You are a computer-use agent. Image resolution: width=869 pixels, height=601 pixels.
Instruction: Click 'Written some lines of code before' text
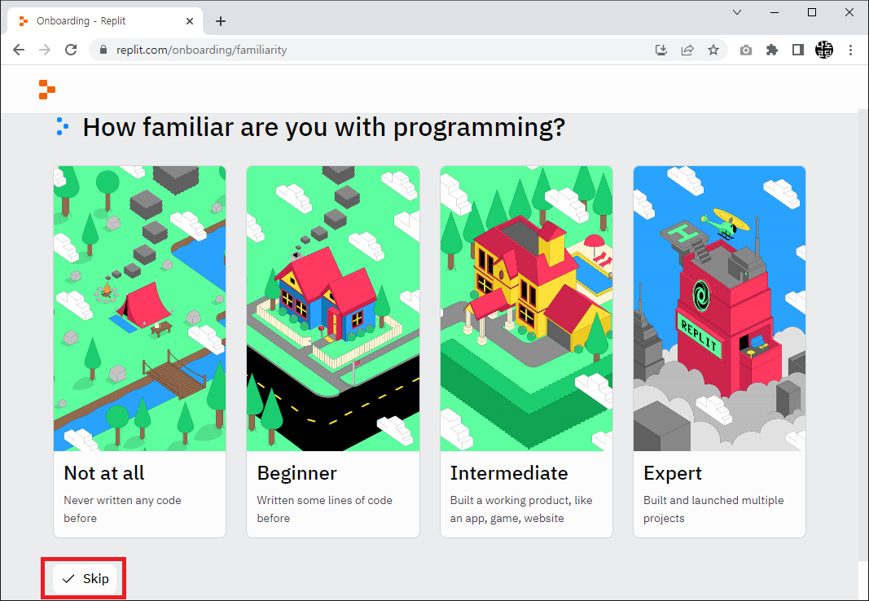point(325,509)
